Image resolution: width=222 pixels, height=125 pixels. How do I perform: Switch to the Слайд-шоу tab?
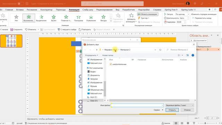[88, 10]
